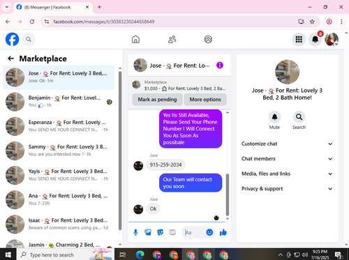Open the Friends icon in top navigation
Image resolution: width=349 pixels, height=260 pixels.
click(x=172, y=39)
